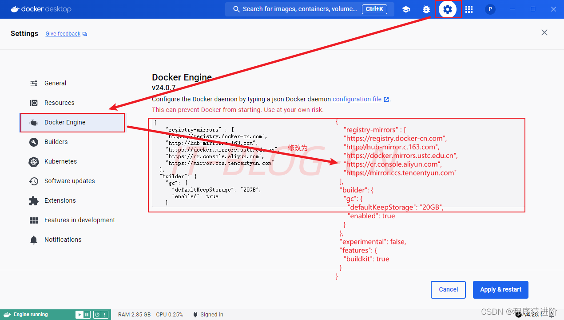Screen dimensions: 564x320
Task: Click inside the search images and containers field
Action: point(310,9)
